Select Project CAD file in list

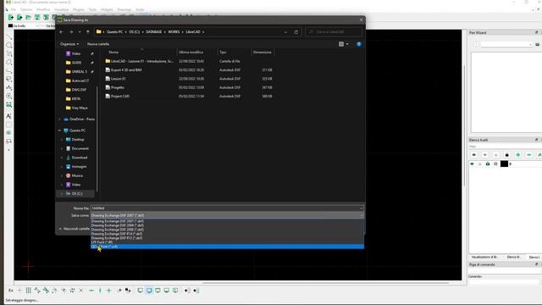(x=120, y=96)
